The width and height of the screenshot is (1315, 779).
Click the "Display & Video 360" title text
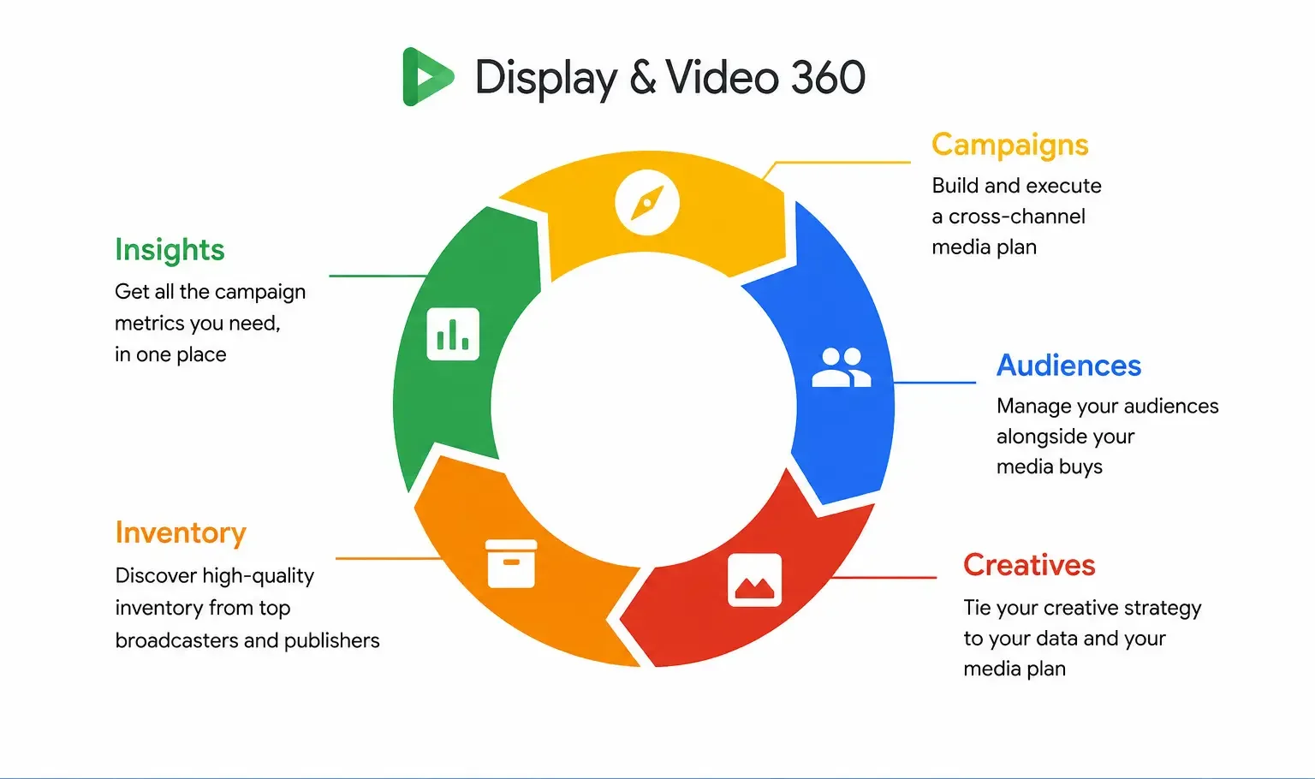click(x=669, y=78)
